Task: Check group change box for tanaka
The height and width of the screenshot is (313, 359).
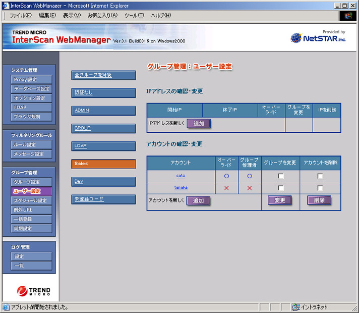Action: 281,188
